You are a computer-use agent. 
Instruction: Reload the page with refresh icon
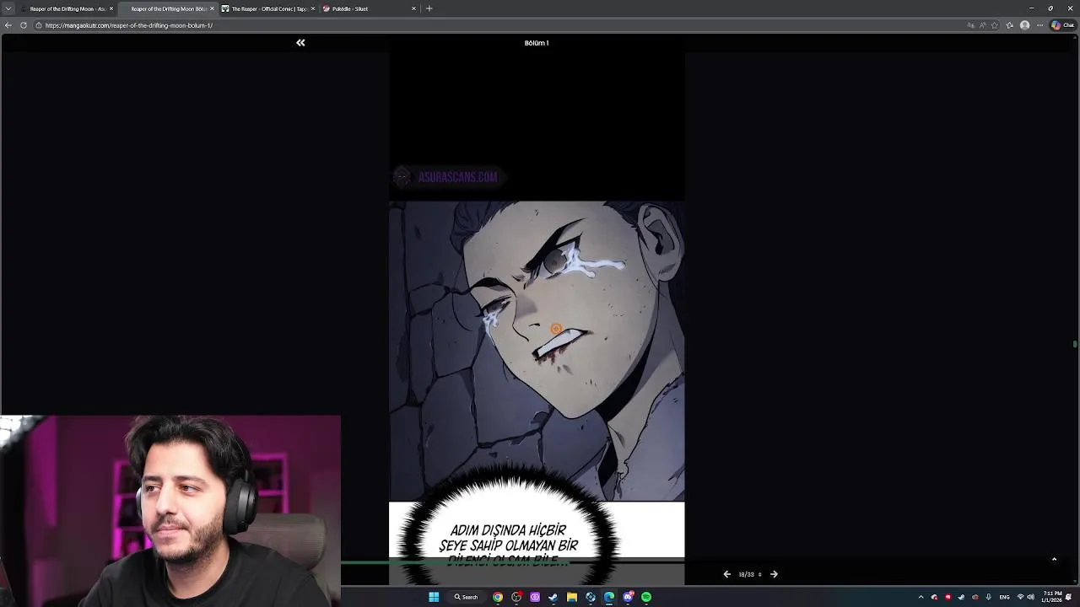pyautogui.click(x=24, y=25)
